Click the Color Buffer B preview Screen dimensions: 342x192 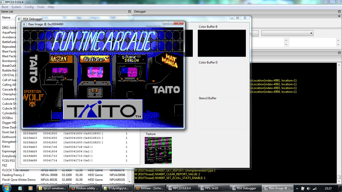tap(222, 43)
